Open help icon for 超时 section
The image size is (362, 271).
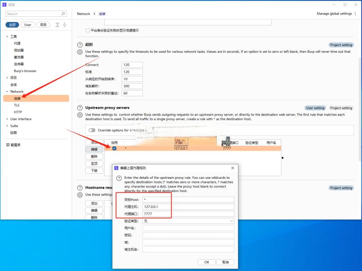[80, 45]
